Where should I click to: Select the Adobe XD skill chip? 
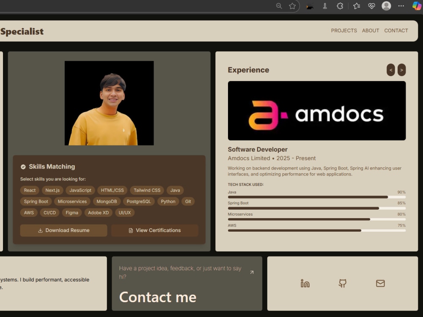point(99,213)
